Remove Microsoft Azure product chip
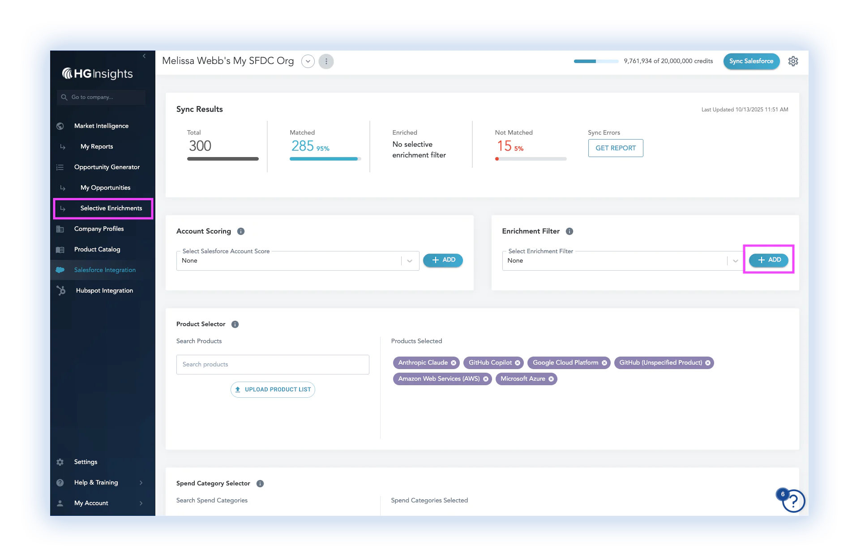Image resolution: width=865 pixels, height=557 pixels. coord(551,379)
